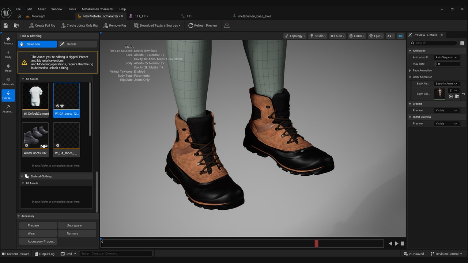Open the Epic quality dropdown
Viewport: 468px width, 263px height.
coord(376,36)
